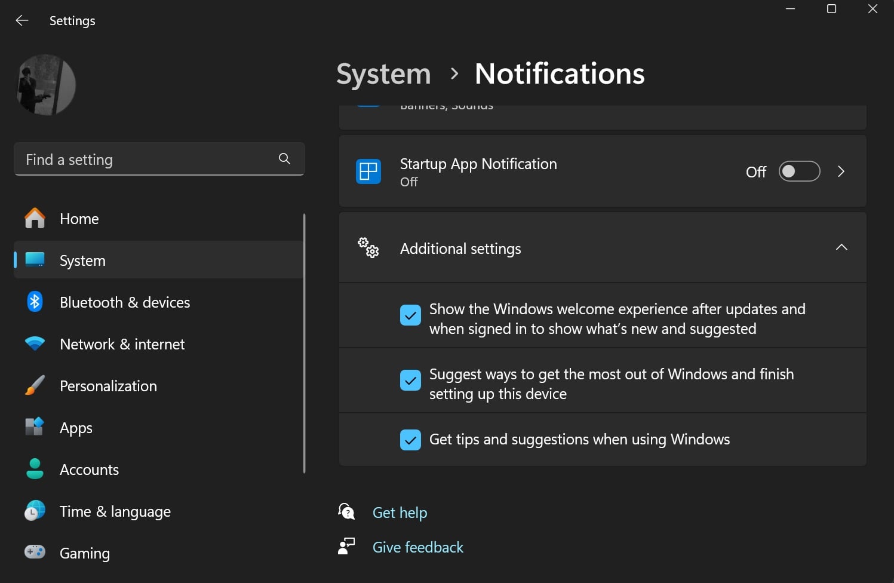
Task: Switch to the Home section
Action: pyautogui.click(x=78, y=219)
